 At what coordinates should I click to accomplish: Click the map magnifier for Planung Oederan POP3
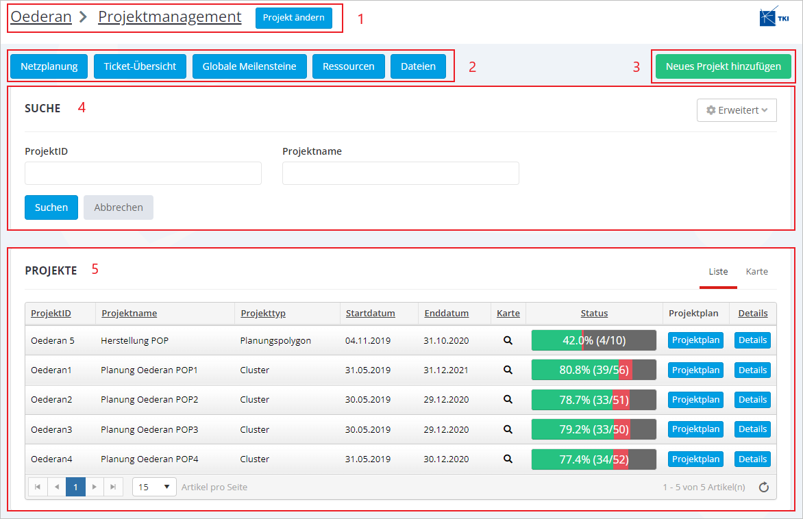(508, 429)
